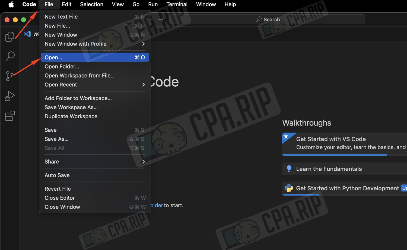Expand New Window with Profile submenu

click(x=95, y=44)
